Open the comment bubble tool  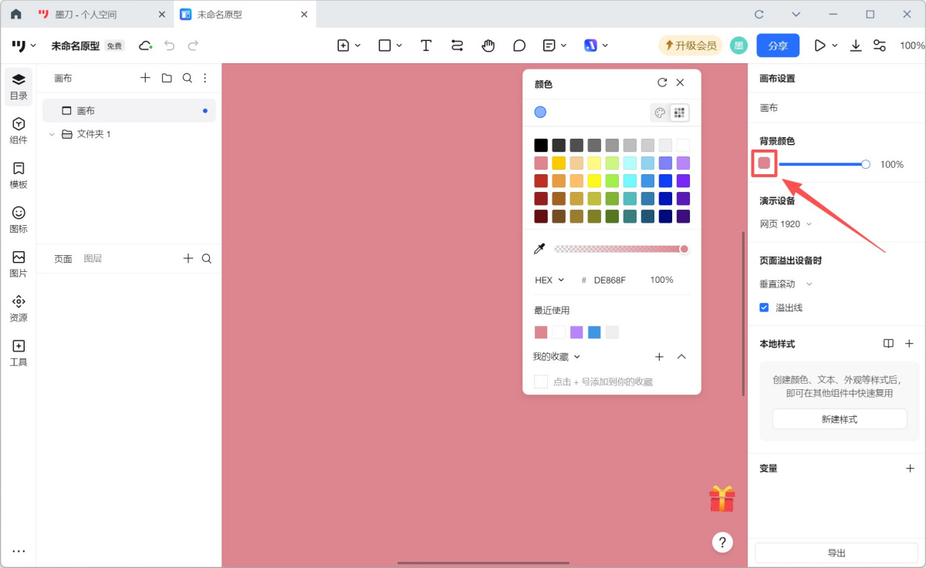click(519, 45)
